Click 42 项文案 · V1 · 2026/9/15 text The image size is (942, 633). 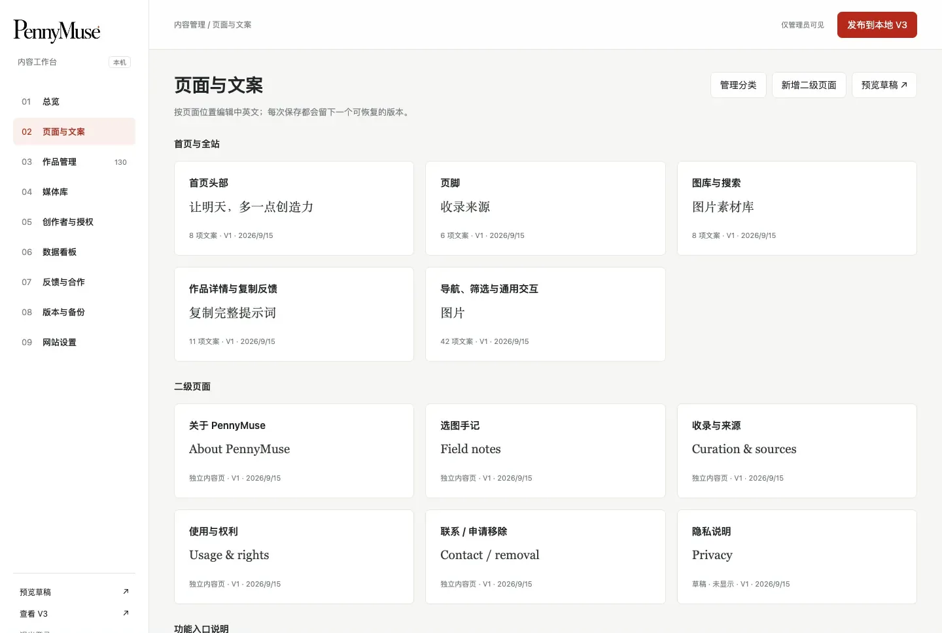point(485,341)
